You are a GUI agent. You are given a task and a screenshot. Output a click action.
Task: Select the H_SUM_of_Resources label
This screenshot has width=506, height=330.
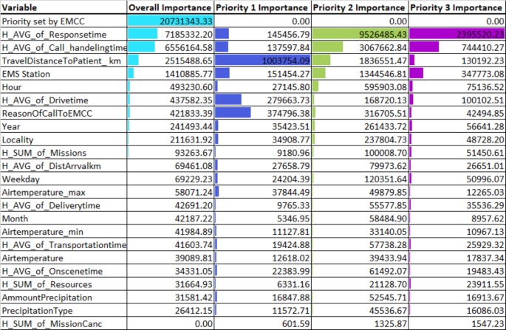(x=47, y=284)
